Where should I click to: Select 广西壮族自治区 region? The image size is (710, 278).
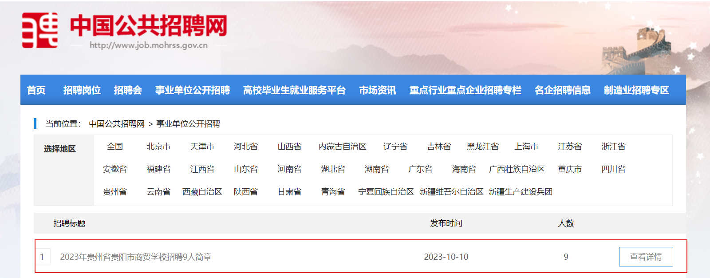pyautogui.click(x=517, y=169)
